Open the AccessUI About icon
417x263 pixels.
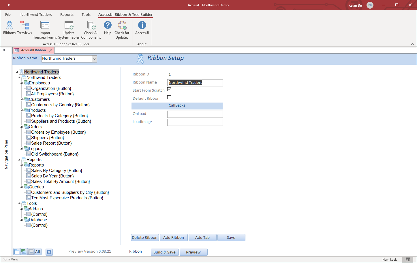[142, 25]
